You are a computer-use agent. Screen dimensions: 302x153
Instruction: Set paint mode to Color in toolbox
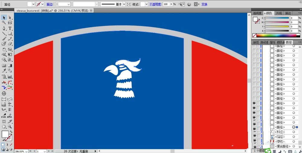coord(3,145)
